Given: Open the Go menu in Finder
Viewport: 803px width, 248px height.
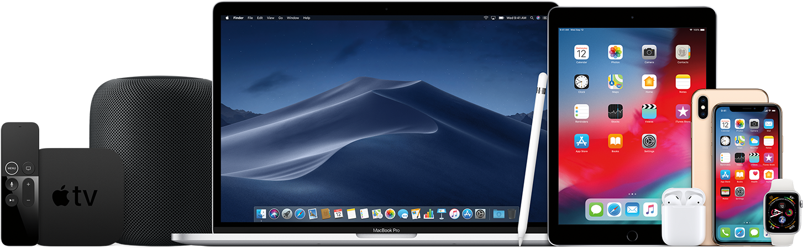Looking at the screenshot, I should coord(281,18).
